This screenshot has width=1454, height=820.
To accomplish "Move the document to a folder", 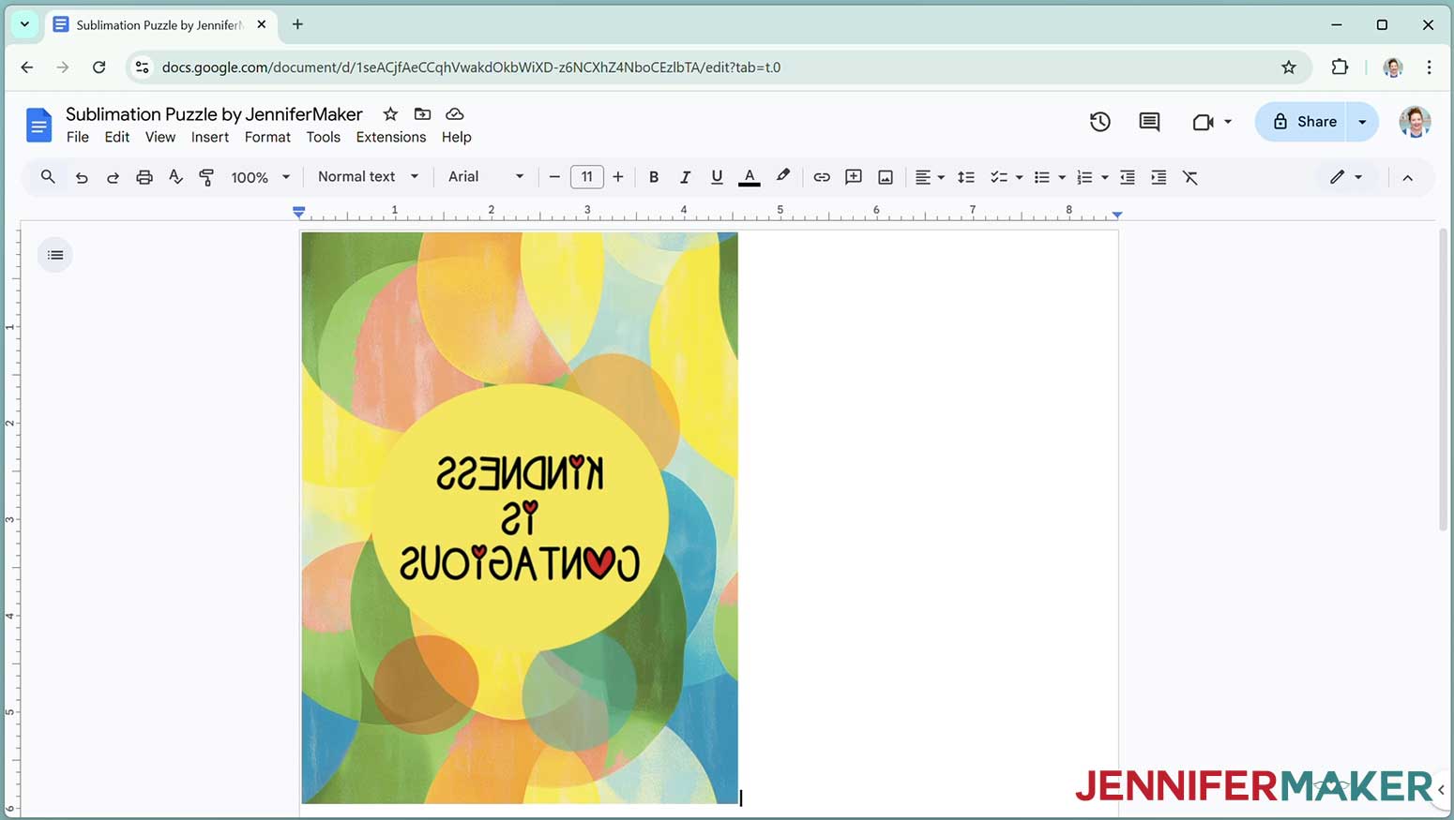I will 422,114.
